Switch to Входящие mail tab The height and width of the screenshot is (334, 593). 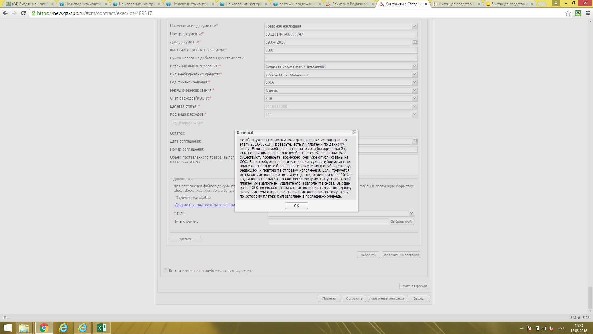(x=29, y=4)
